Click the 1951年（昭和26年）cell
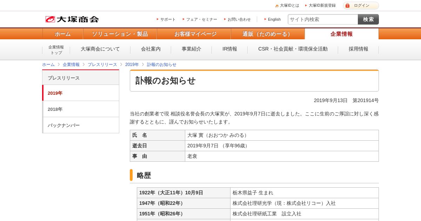The width and height of the screenshot is (421, 221). [x=183, y=214]
